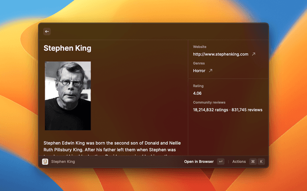Click the Community reviews label

[209, 102]
